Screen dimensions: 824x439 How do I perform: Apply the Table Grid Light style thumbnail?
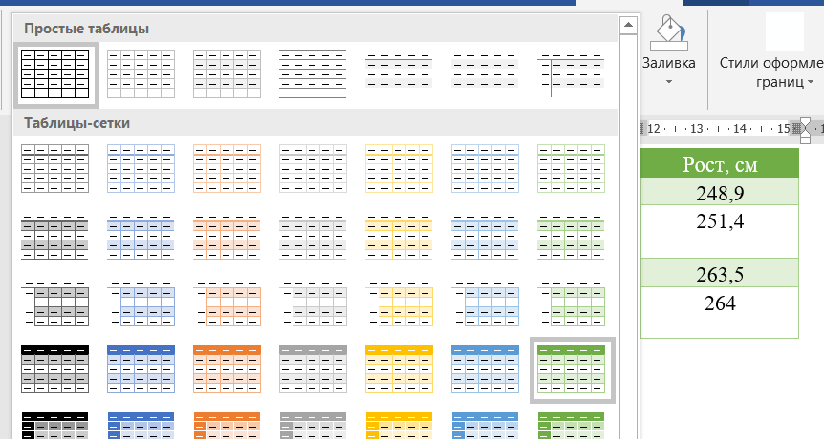[x=141, y=73]
